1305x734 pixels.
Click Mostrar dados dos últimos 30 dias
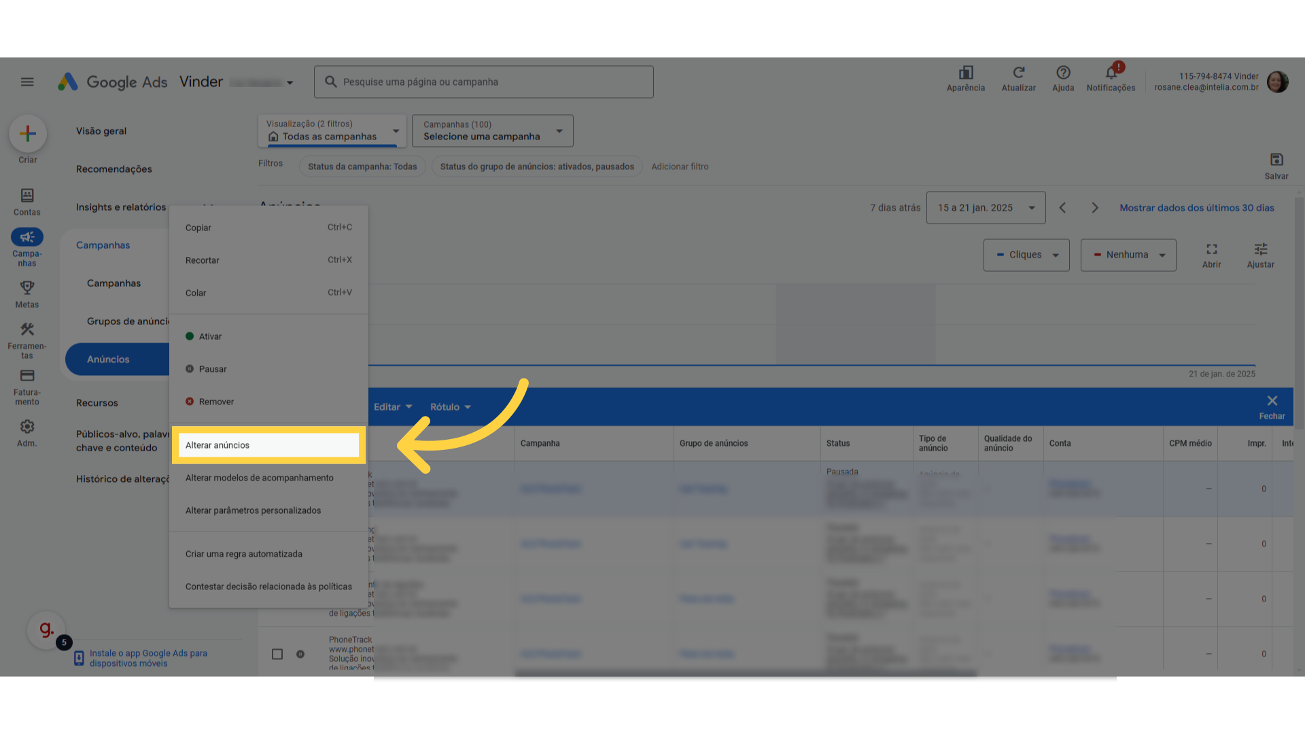(1197, 208)
